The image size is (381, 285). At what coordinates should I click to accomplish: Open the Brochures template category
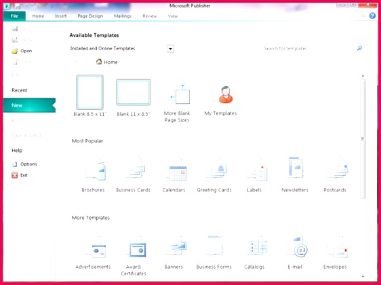(x=94, y=174)
